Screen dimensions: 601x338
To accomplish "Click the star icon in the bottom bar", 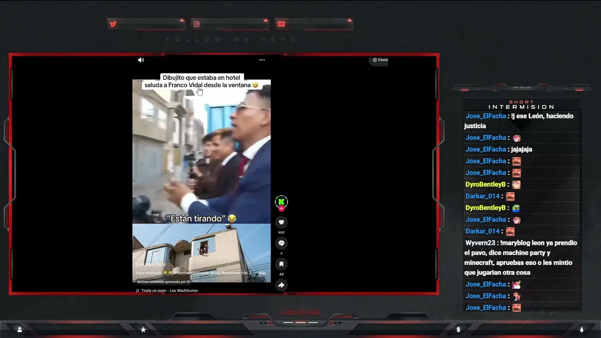I will click(143, 330).
